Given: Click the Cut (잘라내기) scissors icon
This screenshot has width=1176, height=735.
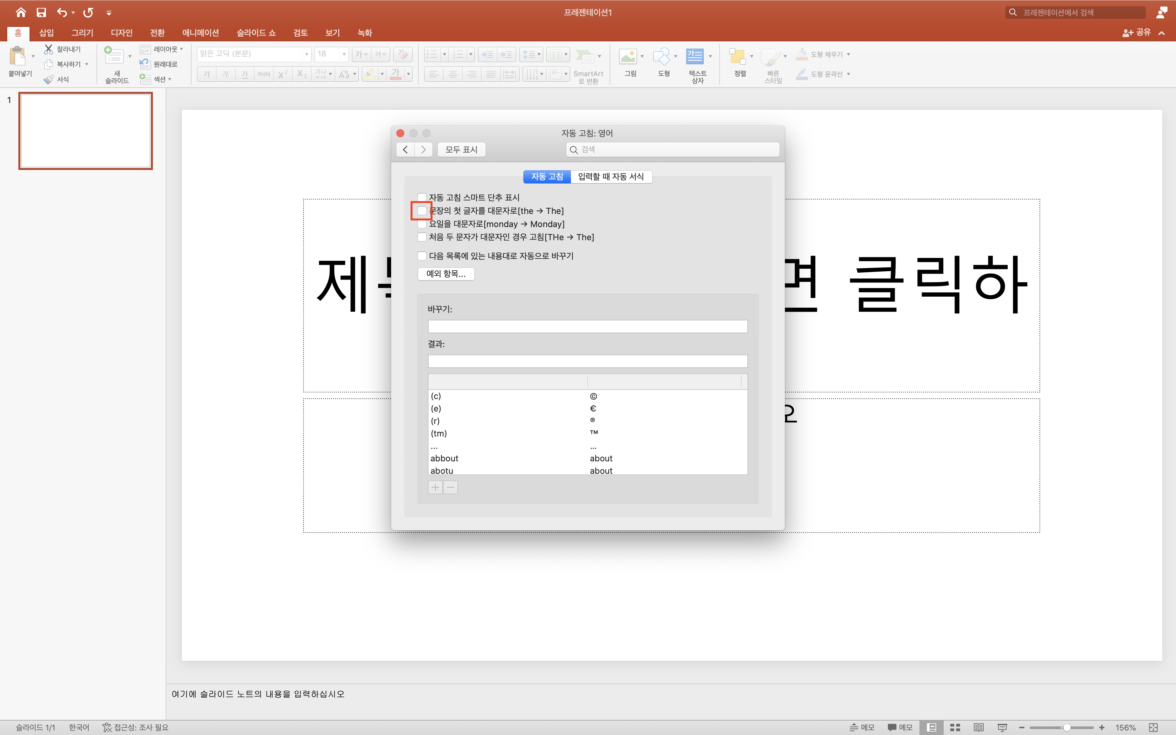Looking at the screenshot, I should [49, 49].
